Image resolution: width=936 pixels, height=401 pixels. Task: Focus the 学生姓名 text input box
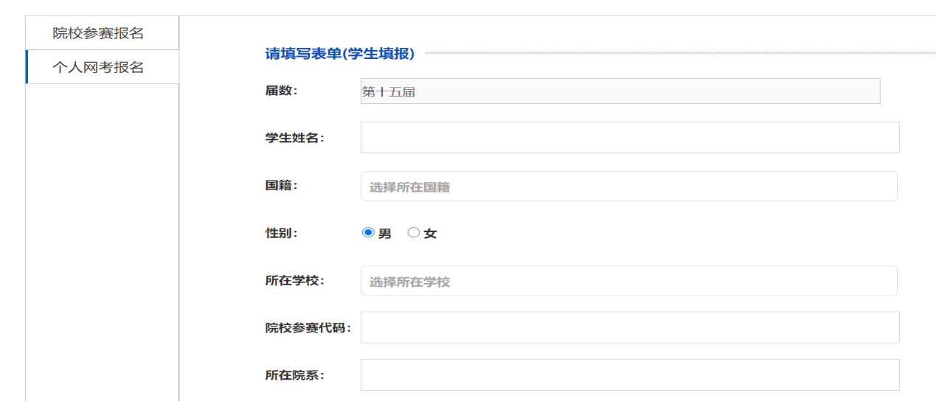pyautogui.click(x=629, y=138)
